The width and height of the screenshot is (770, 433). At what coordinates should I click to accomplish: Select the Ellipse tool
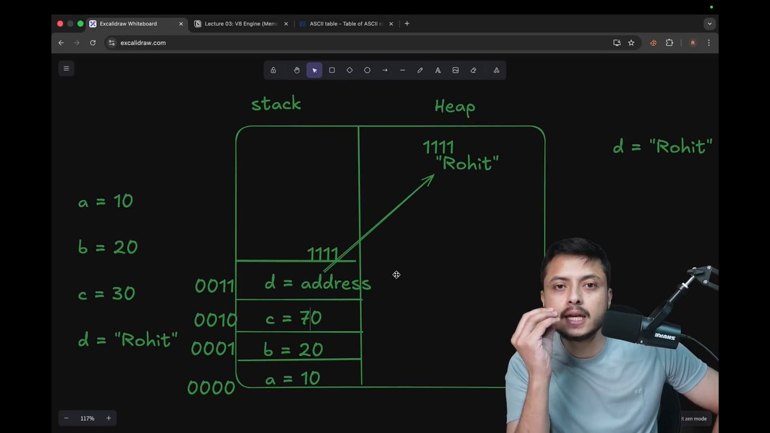point(367,71)
